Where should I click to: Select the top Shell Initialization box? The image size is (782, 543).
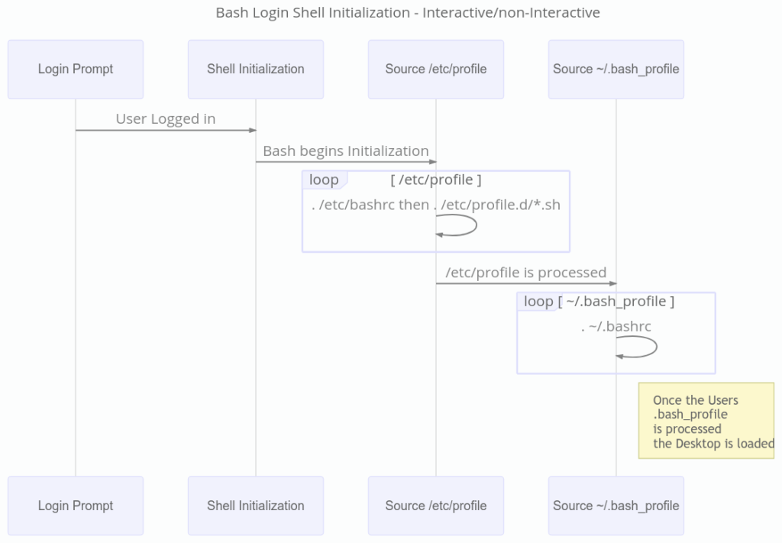point(256,69)
